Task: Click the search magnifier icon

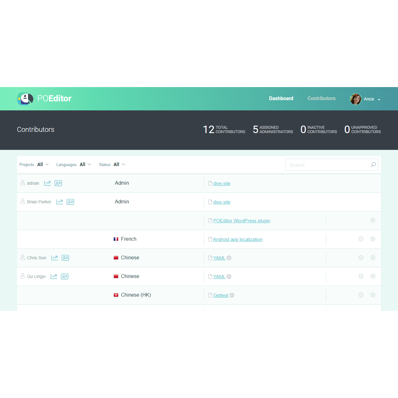Action: (373, 165)
